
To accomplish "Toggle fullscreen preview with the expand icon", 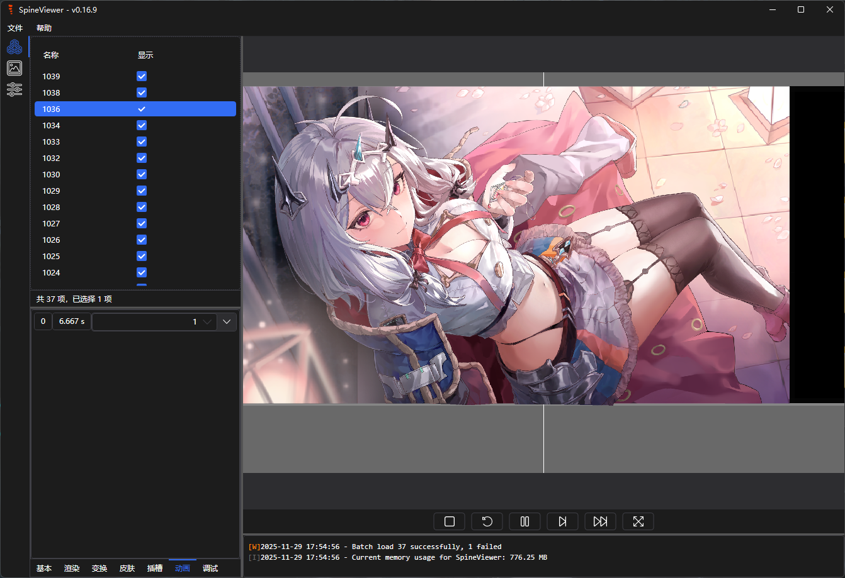I will coord(638,521).
